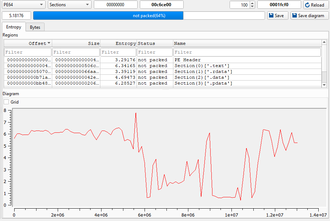Screen dimensions: 330x221
Task: Increase the 100 spinbox value
Action: tap(252, 3)
